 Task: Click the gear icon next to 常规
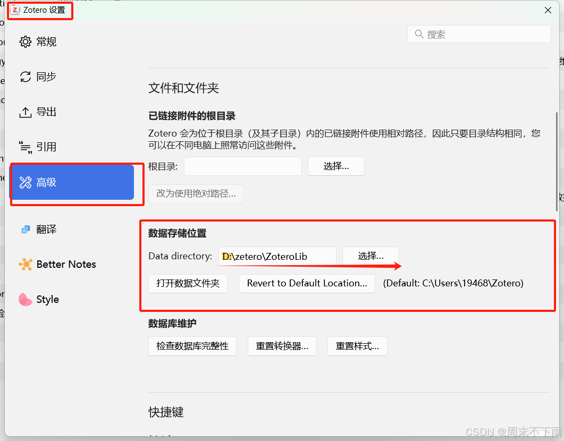[25, 41]
